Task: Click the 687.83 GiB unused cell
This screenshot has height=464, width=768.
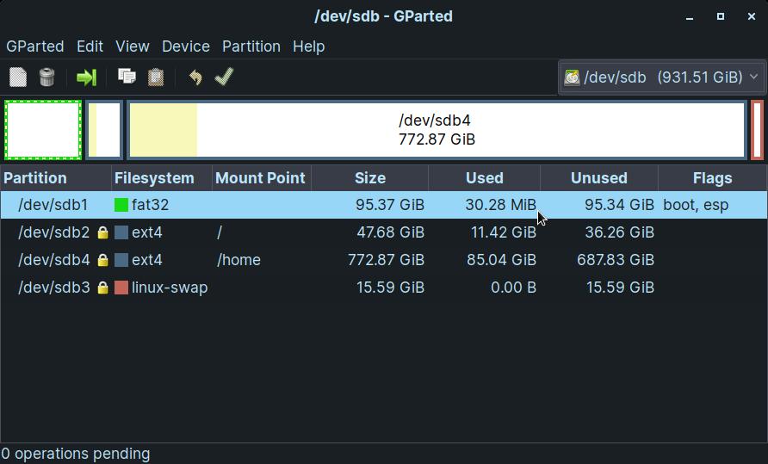Action: [x=616, y=260]
